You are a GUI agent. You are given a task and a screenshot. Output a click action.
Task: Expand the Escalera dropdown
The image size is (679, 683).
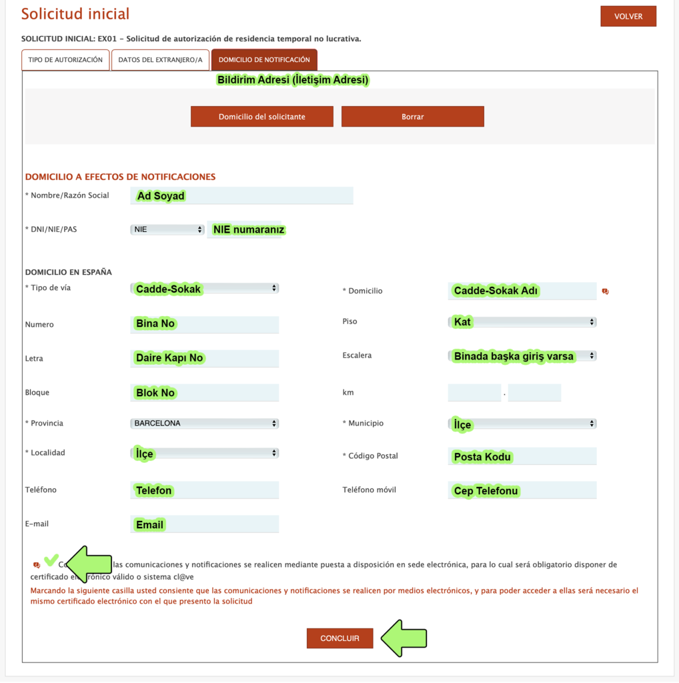(x=522, y=356)
